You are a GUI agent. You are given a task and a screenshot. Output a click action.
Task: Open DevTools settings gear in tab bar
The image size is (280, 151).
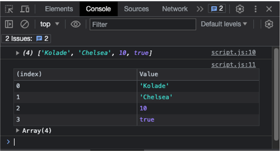(x=240, y=9)
